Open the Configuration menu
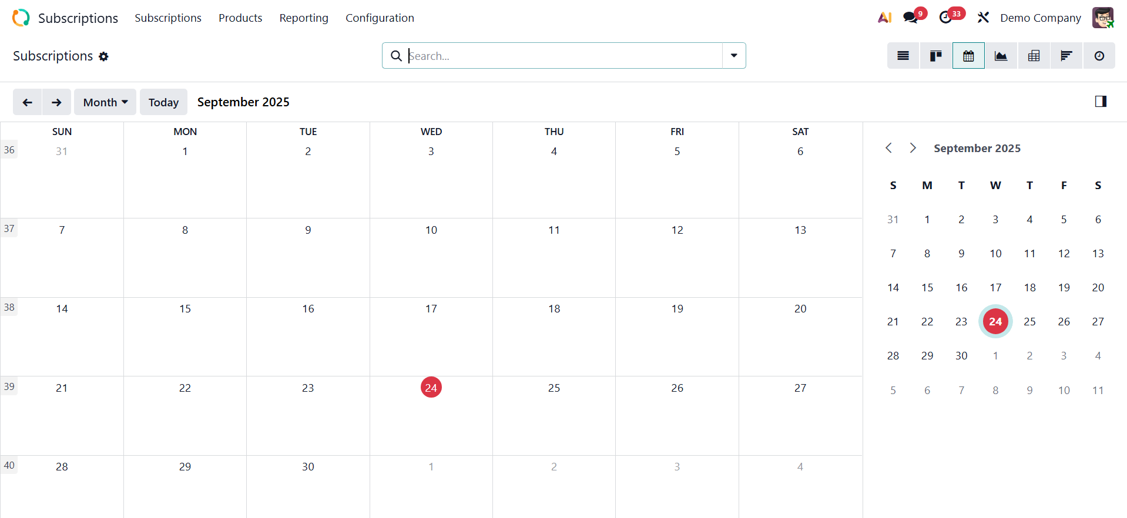This screenshot has width=1127, height=518. [380, 18]
